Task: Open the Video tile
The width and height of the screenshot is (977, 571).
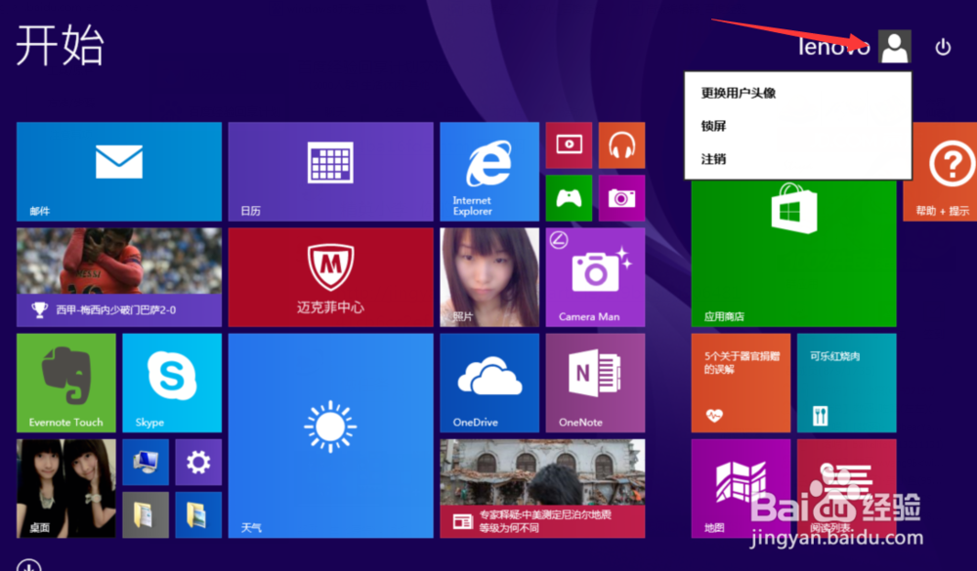Action: [569, 145]
